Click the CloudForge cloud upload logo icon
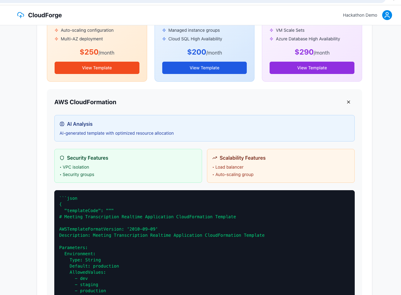This screenshot has width=401, height=295. click(21, 15)
